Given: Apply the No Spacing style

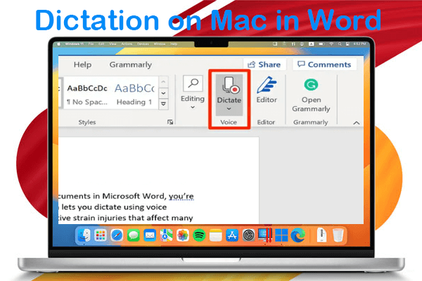Looking at the screenshot, I should [x=87, y=93].
